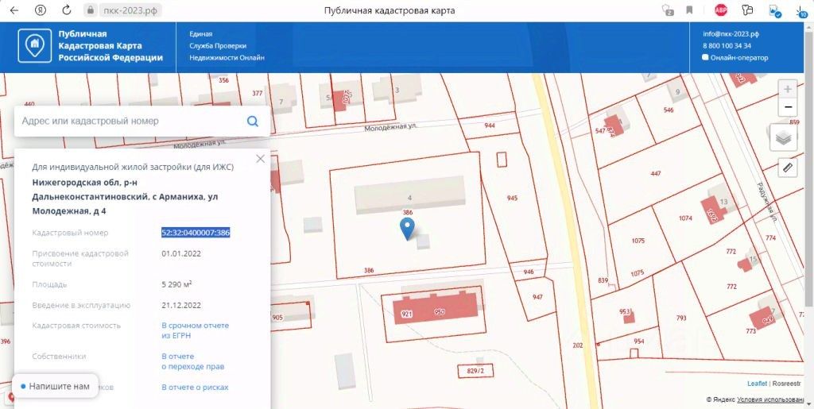Click the Leaflet attribution link
The image size is (814, 409).
(x=757, y=384)
